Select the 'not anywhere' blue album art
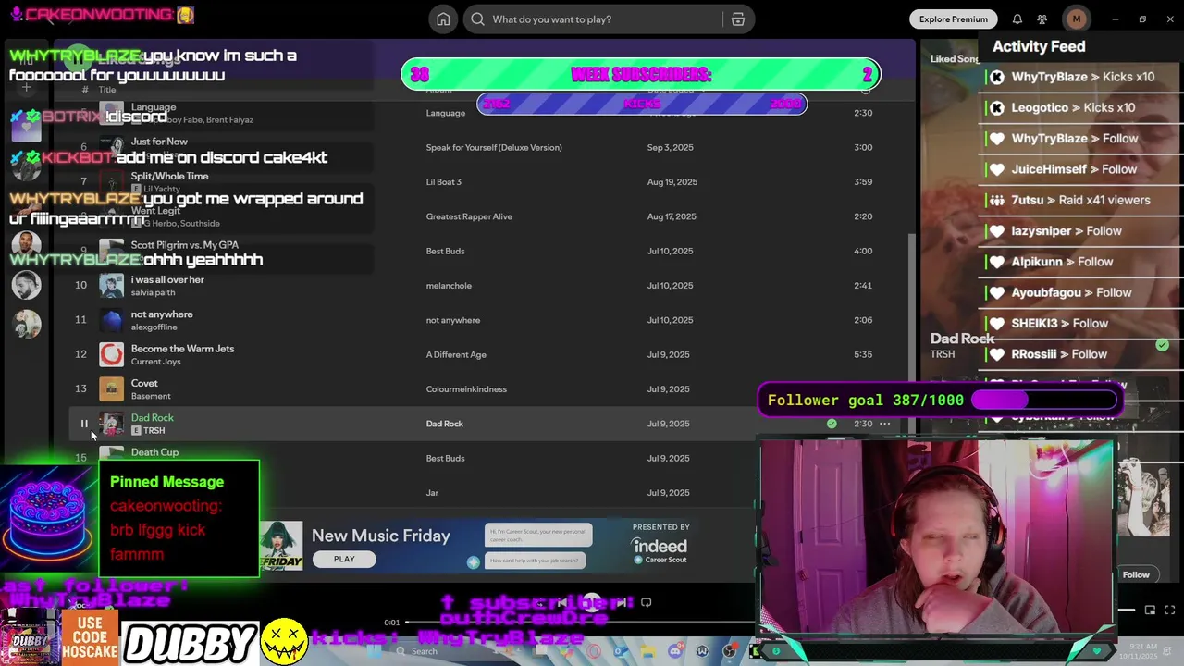The height and width of the screenshot is (666, 1184). [x=111, y=320]
